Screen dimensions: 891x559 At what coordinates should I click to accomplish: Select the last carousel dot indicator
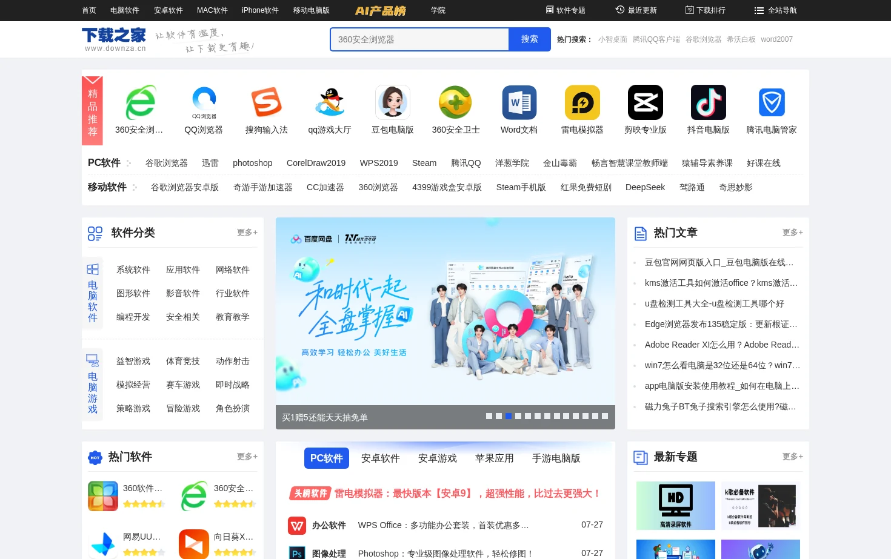605,416
